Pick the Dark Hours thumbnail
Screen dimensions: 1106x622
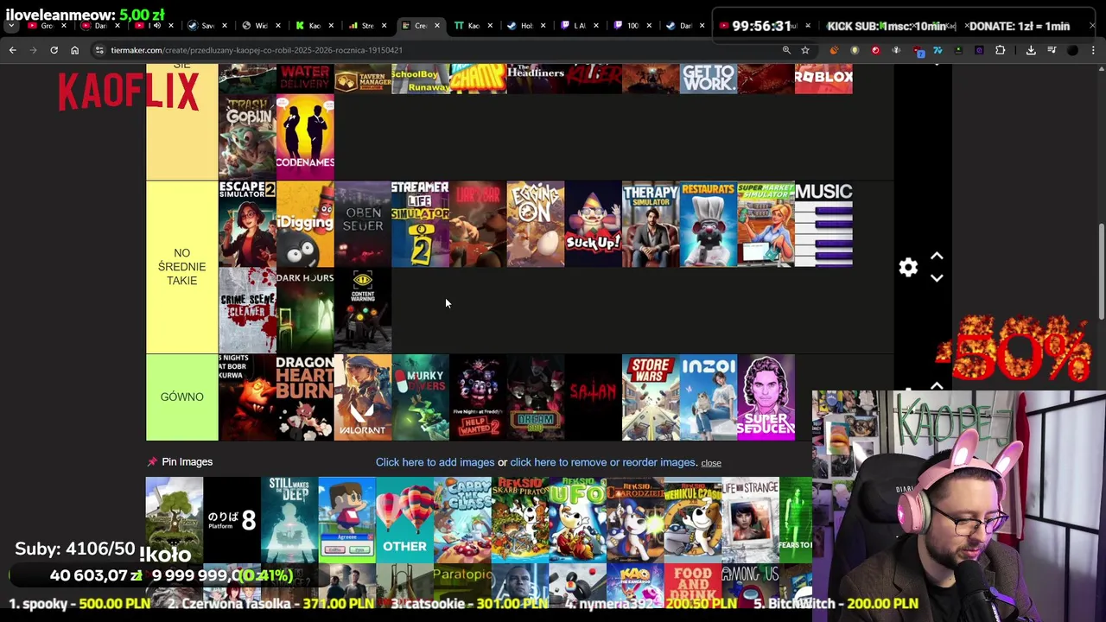click(305, 310)
